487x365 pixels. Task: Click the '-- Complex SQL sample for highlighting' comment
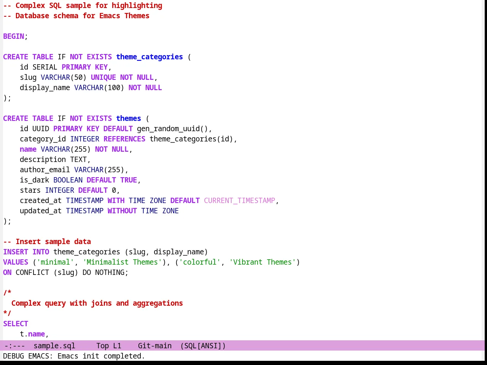pos(83,5)
